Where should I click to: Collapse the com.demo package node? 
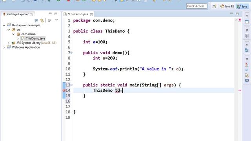point(13,34)
